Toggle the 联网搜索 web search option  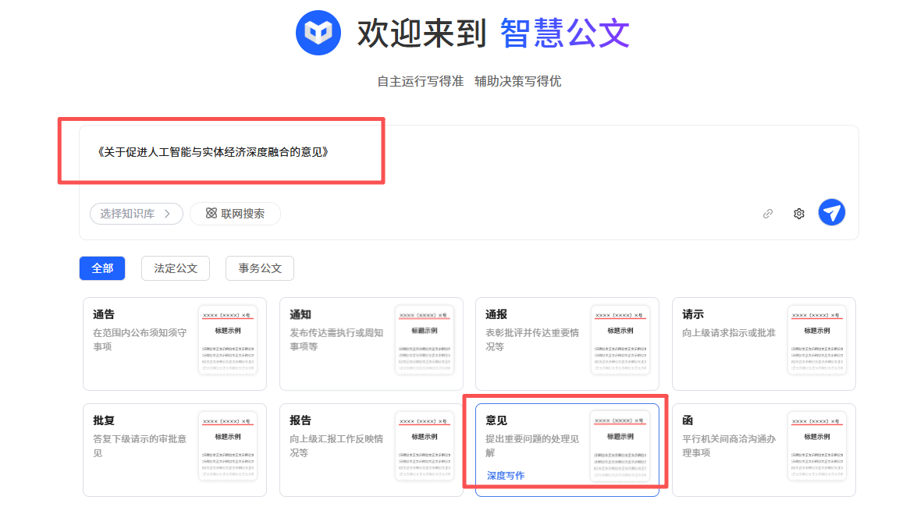235,214
